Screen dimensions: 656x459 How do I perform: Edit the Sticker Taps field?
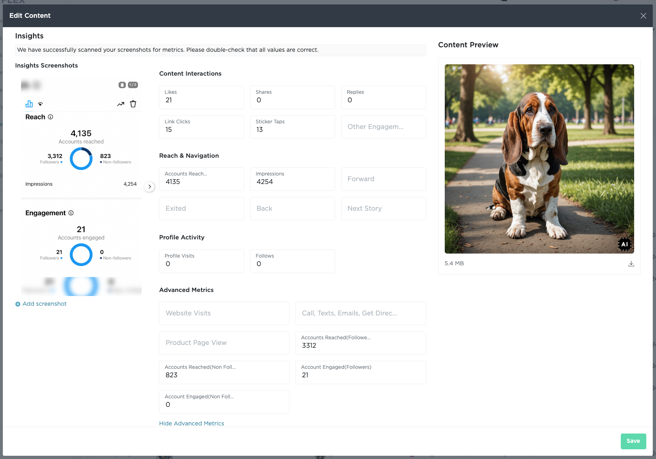tap(293, 127)
